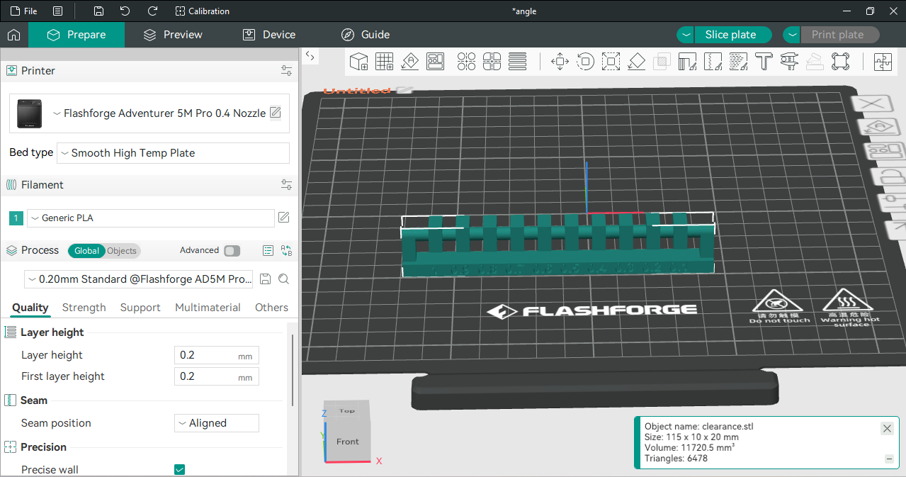This screenshot has width=906, height=477.
Task: Switch process scope to Global
Action: tap(87, 251)
